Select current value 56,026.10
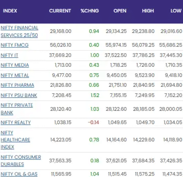Image resolution: width=183 pixels, height=177 pixels. pos(60,45)
